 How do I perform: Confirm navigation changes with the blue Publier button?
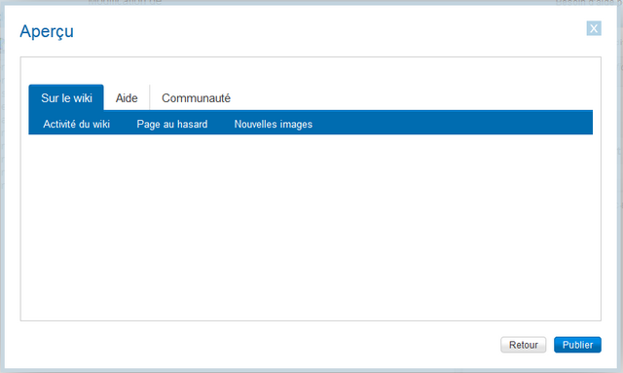click(577, 345)
